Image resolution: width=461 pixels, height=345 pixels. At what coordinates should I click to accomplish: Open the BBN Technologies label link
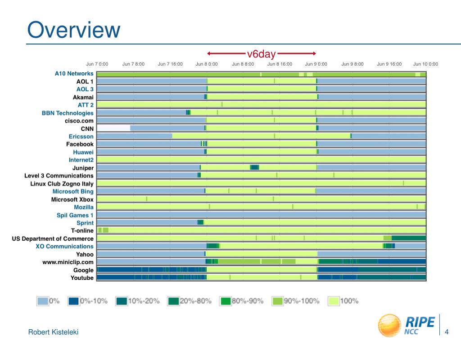click(x=68, y=113)
